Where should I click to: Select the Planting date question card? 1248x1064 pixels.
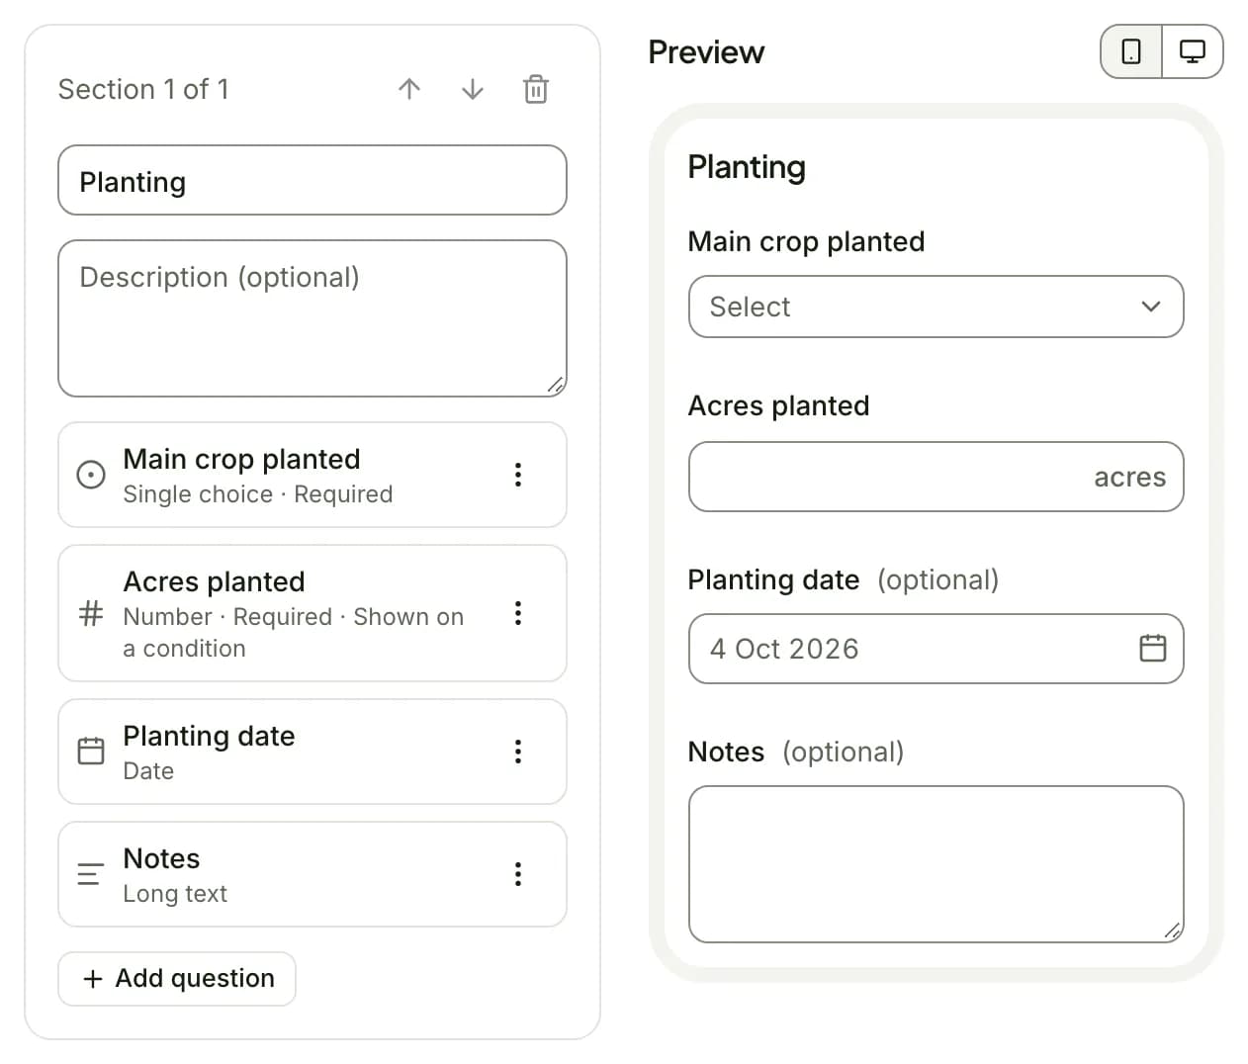[x=312, y=752]
